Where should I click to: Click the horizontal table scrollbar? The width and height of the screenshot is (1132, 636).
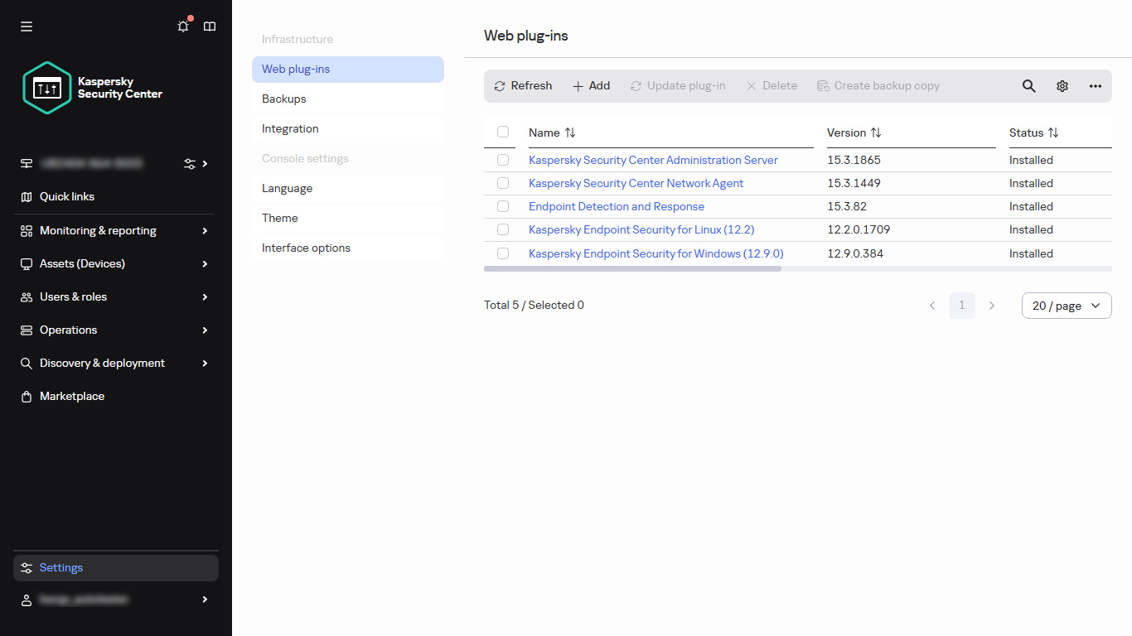point(633,268)
